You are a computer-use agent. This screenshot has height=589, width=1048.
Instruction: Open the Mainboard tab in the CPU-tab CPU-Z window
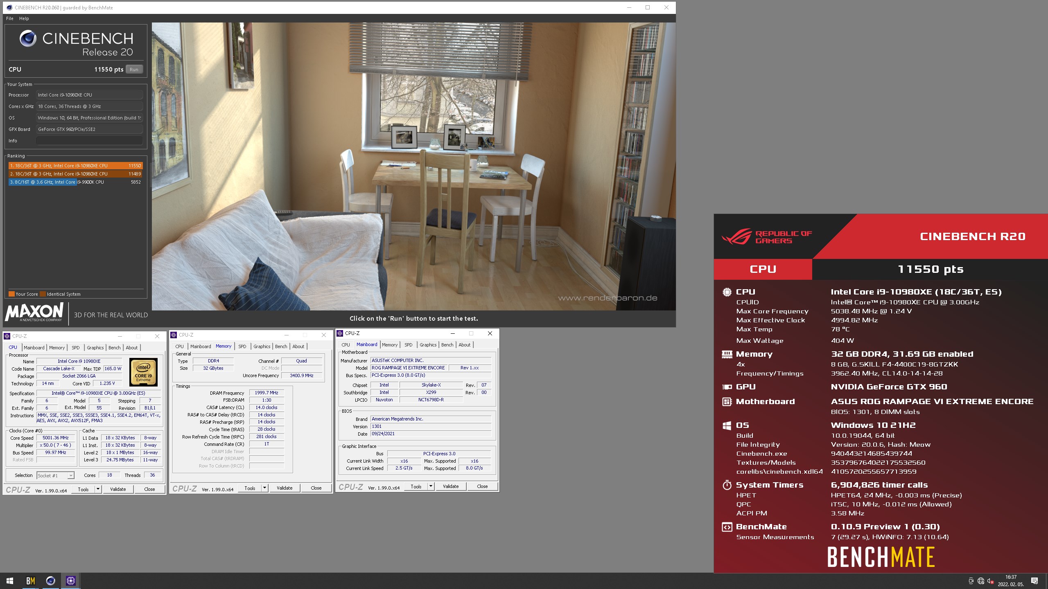pyautogui.click(x=34, y=348)
